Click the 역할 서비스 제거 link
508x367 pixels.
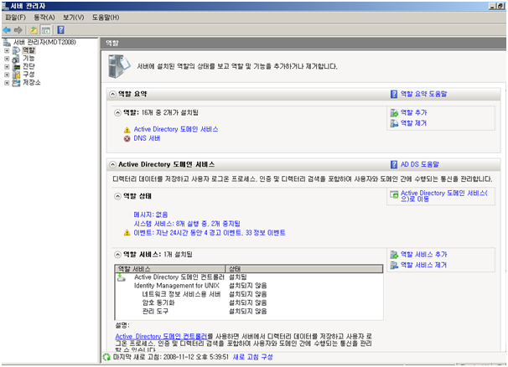click(x=424, y=266)
